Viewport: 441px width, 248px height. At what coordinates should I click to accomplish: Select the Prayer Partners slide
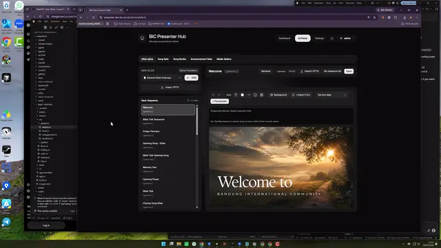click(x=168, y=133)
